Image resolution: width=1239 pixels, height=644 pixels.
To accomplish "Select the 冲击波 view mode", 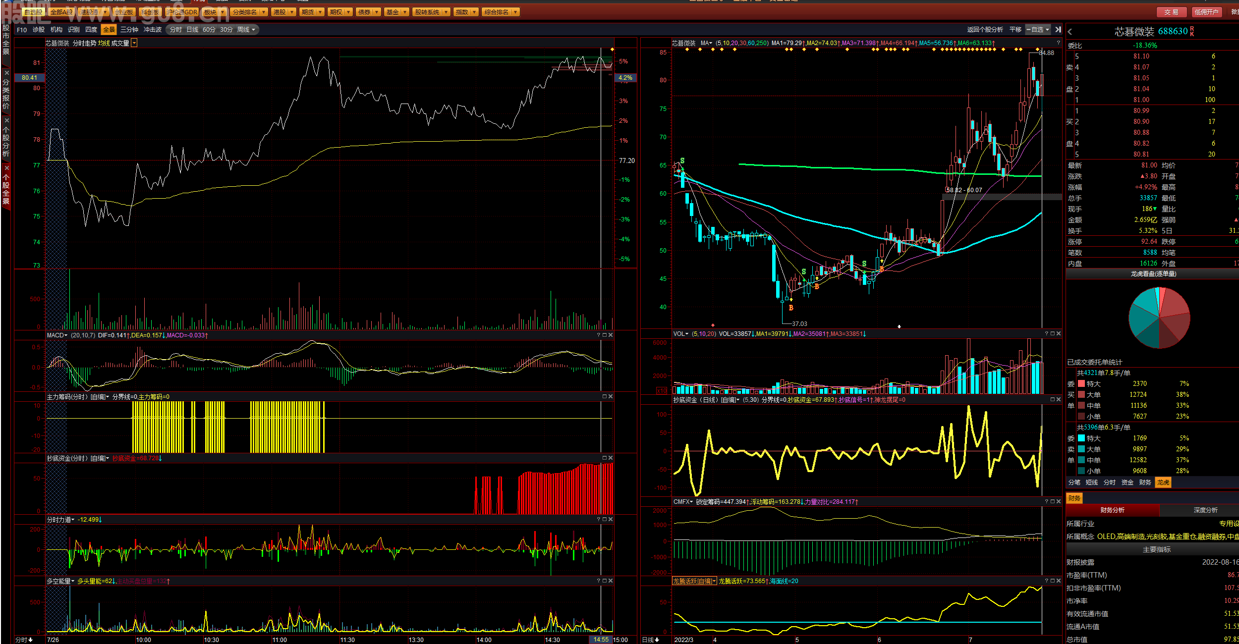I will (x=153, y=30).
